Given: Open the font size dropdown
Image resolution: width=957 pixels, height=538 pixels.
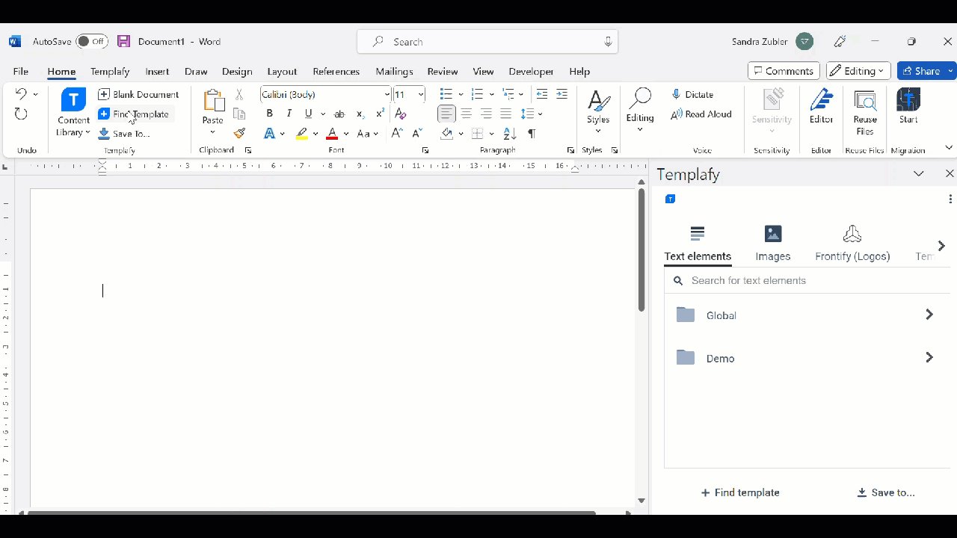Looking at the screenshot, I should (x=422, y=94).
